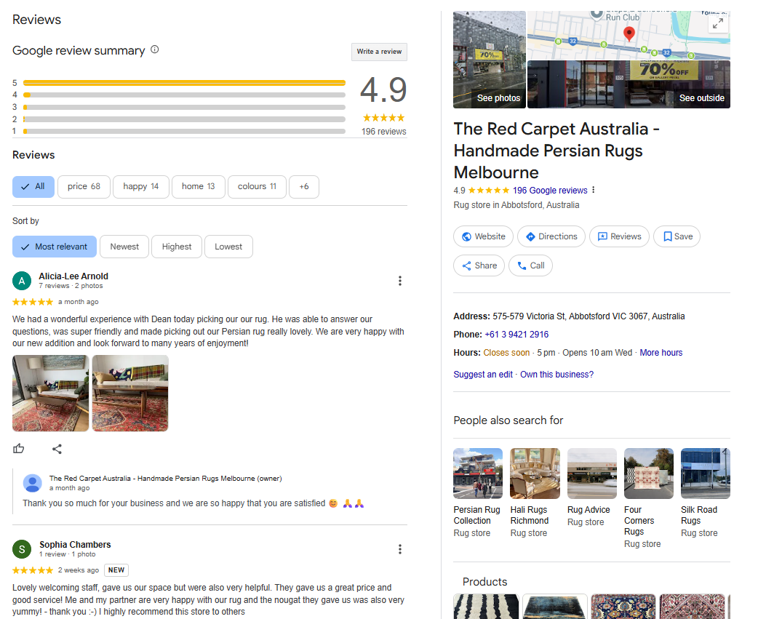Click the 4-star rating bar
Screen dimensions: 766x619
coord(184,95)
